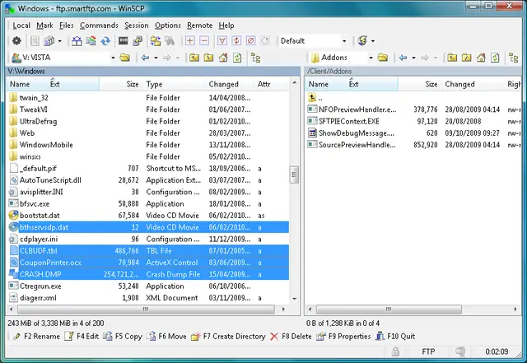Refresh the remote /Client/Addons panel
The image size is (527, 363).
point(495,58)
